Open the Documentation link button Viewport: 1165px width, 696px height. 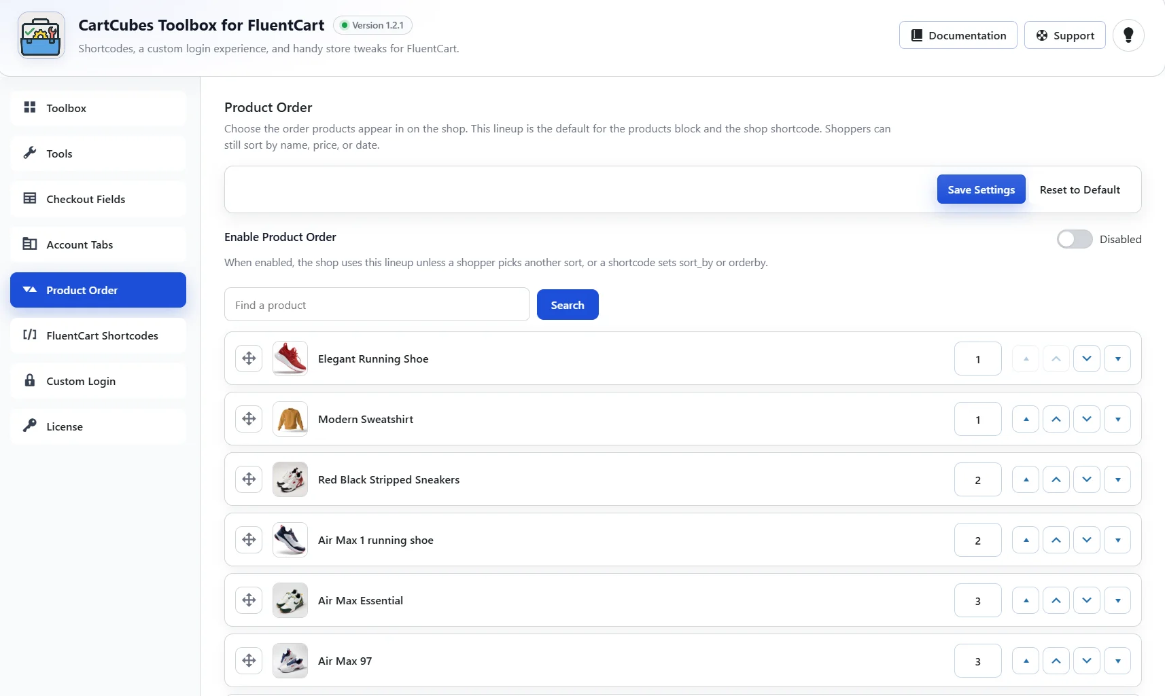pos(958,35)
